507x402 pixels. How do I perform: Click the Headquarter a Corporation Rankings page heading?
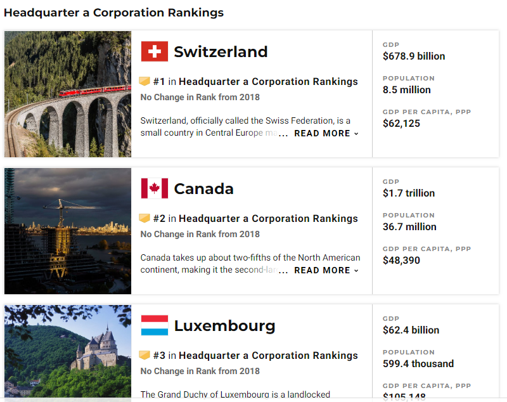point(113,13)
